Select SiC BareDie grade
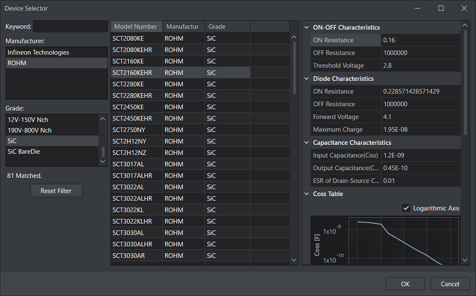476x296 pixels. tap(52, 152)
